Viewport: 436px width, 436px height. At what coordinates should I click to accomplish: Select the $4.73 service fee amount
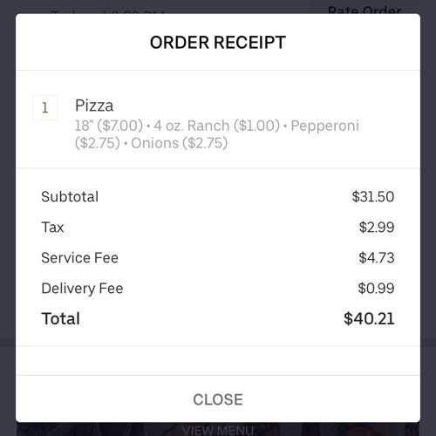pos(377,258)
